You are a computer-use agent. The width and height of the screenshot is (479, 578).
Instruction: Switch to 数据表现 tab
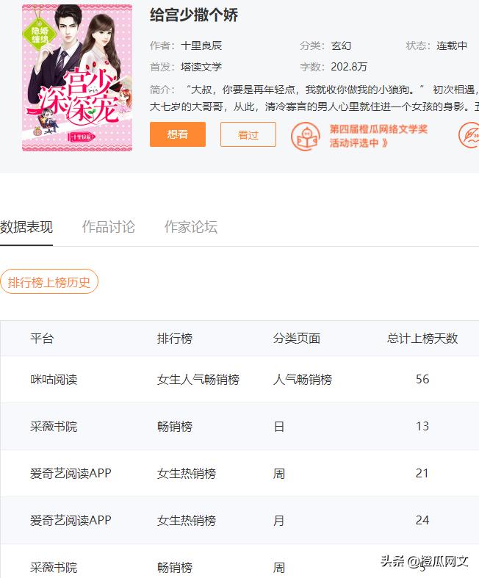point(26,227)
